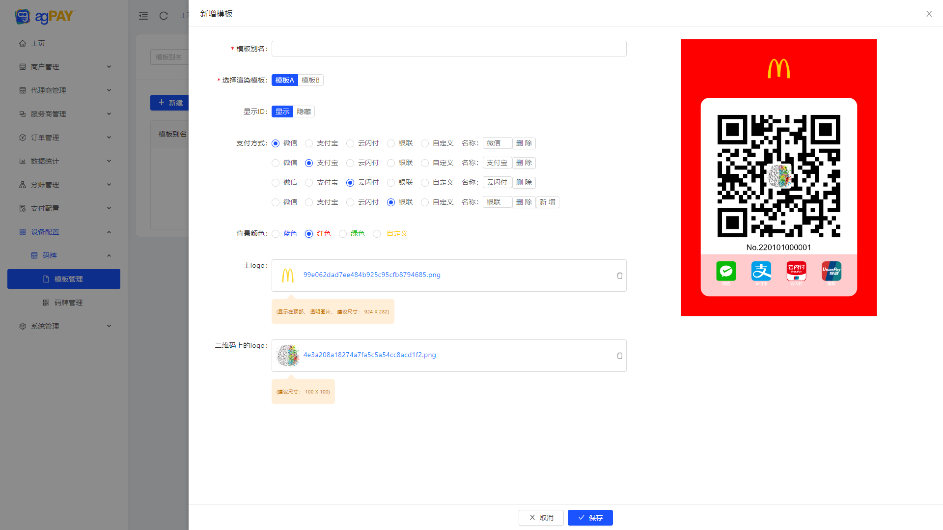Click the 支付配置 sidebar icon
Screen dimensions: 943x530
23,208
